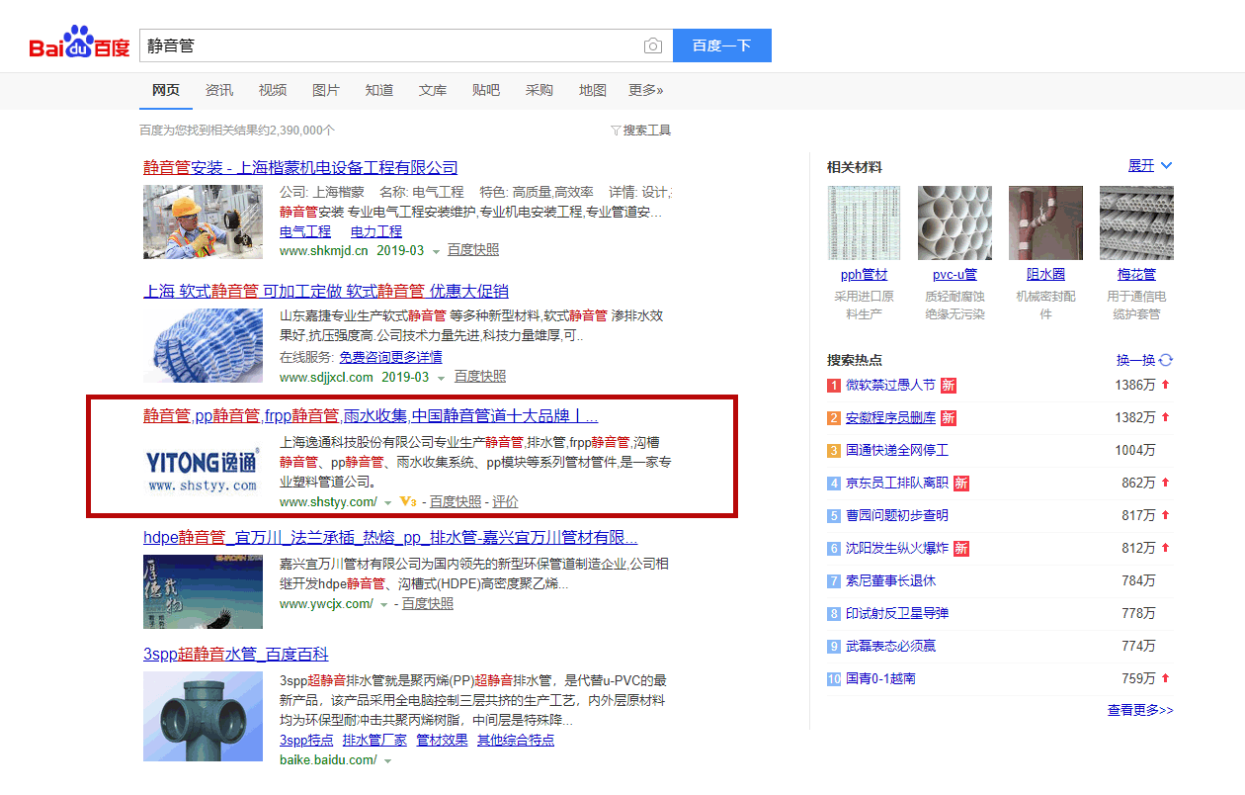
Task: Open hot search 沈阳发生纵火爆炸
Action: pyautogui.click(x=897, y=548)
